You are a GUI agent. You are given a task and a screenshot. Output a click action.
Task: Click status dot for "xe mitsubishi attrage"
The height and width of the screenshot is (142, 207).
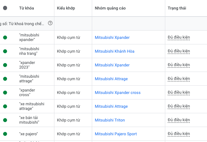point(5,106)
